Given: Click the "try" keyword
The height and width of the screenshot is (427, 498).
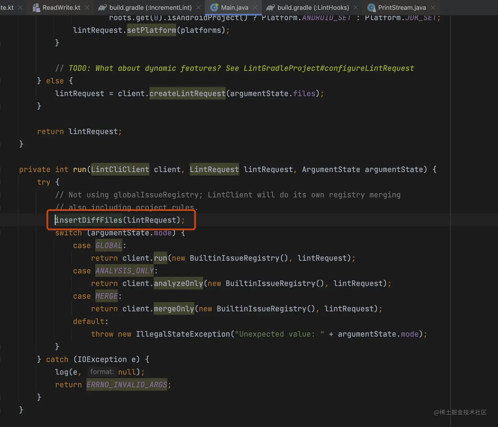Looking at the screenshot, I should click(44, 182).
